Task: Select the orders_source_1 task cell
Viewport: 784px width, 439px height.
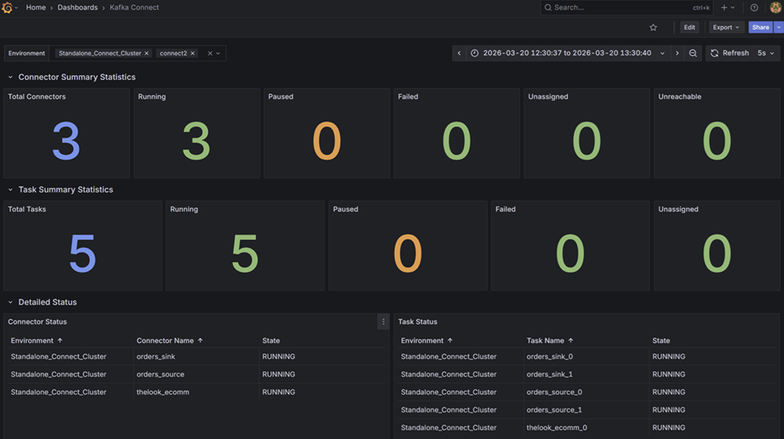Action: point(586,409)
